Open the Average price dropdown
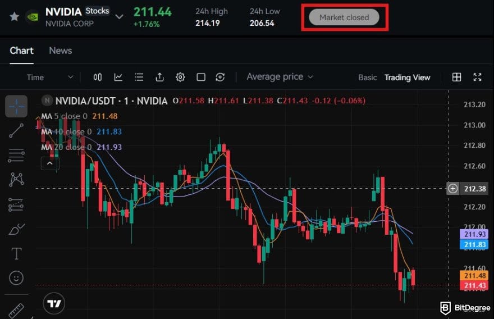Image resolution: width=494 pixels, height=319 pixels. tap(280, 76)
